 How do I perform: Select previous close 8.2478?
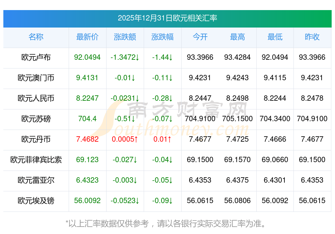pyautogui.click(x=312, y=98)
